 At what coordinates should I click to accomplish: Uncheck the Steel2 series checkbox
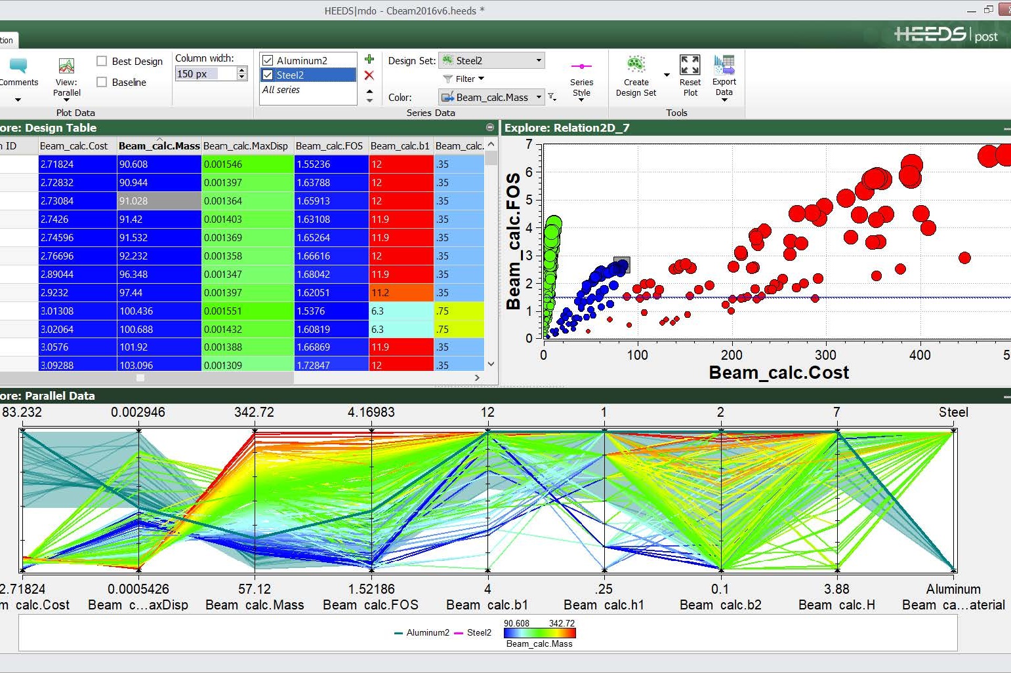click(x=268, y=75)
